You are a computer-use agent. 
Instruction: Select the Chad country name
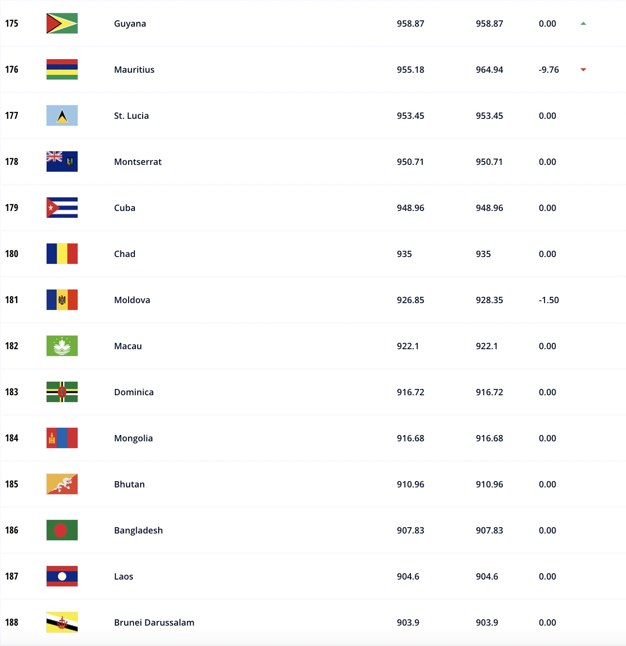point(125,254)
